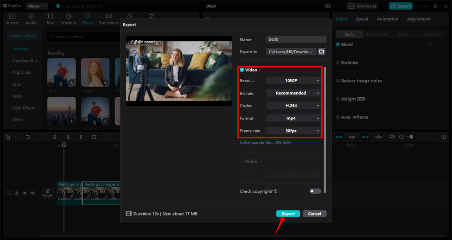452x240 pixels.
Task: Click the Export button in the dialog
Action: point(288,214)
